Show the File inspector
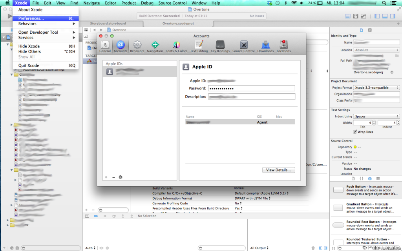The height and width of the screenshot is (251, 402). 362,30
